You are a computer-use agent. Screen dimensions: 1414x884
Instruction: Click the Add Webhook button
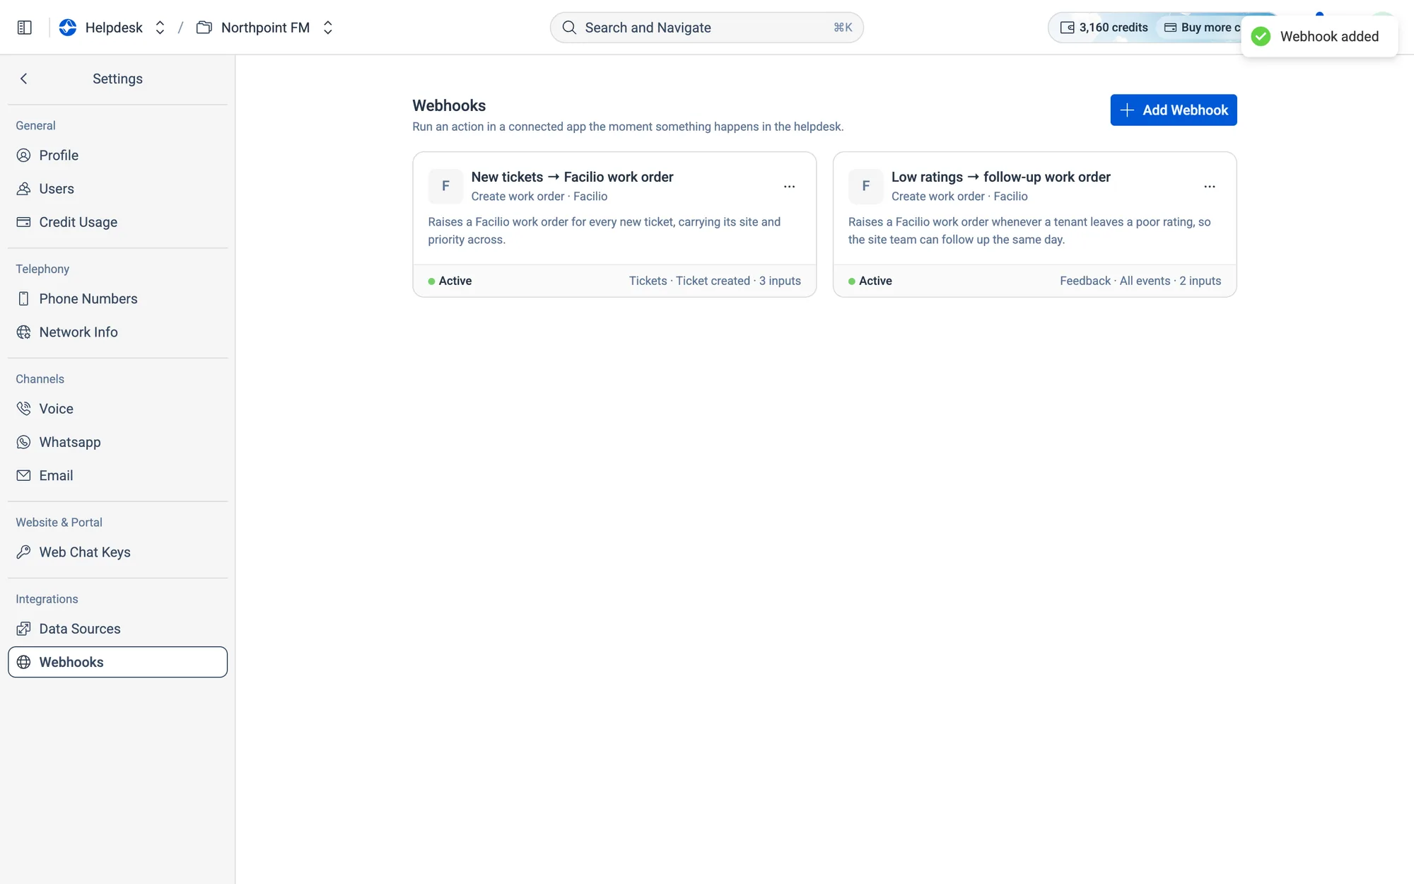tap(1174, 110)
